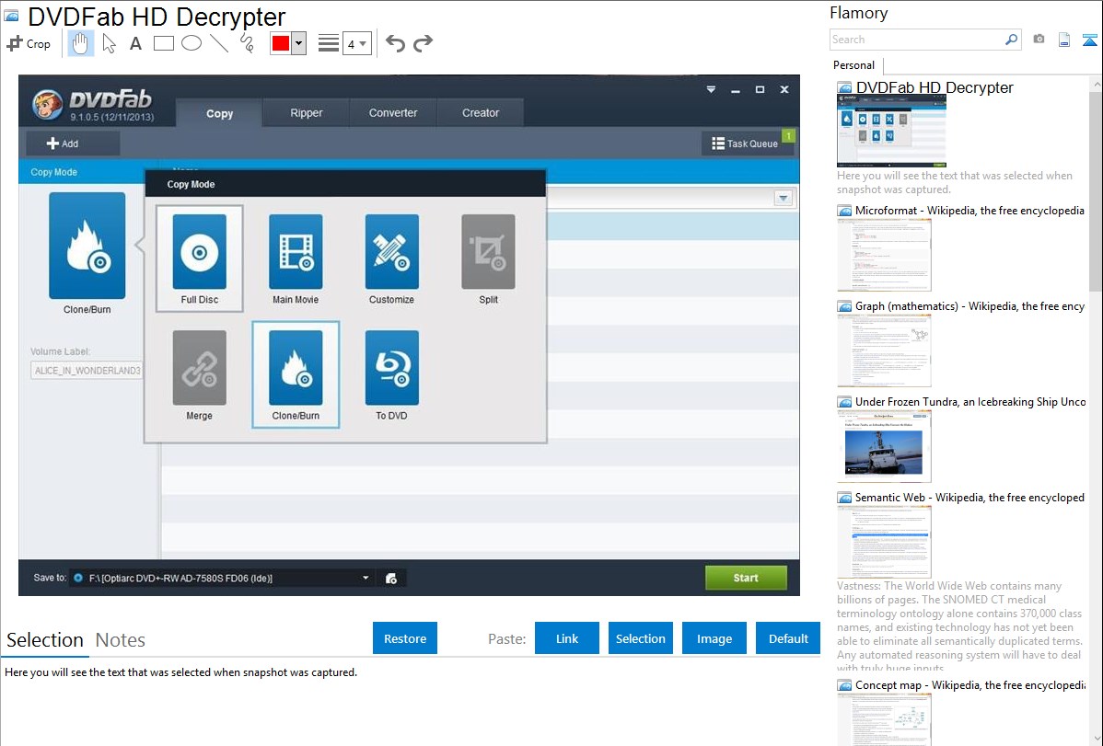1103x746 pixels.
Task: Click the Flamory Search field
Action: click(x=917, y=40)
